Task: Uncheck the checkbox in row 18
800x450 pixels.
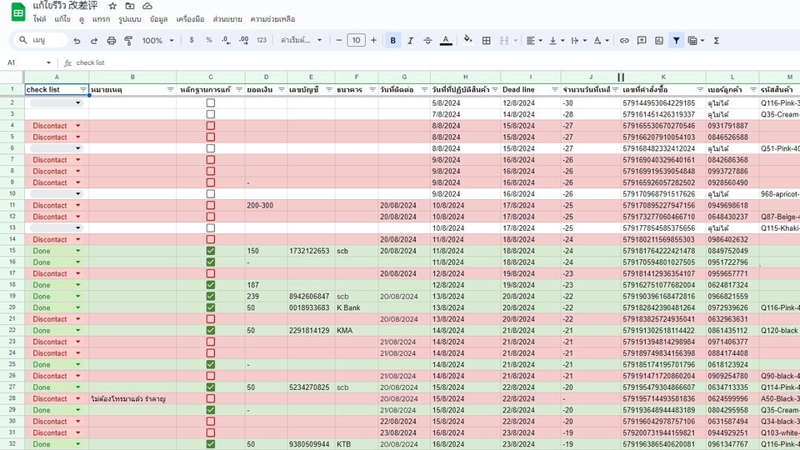Action: pyautogui.click(x=210, y=285)
